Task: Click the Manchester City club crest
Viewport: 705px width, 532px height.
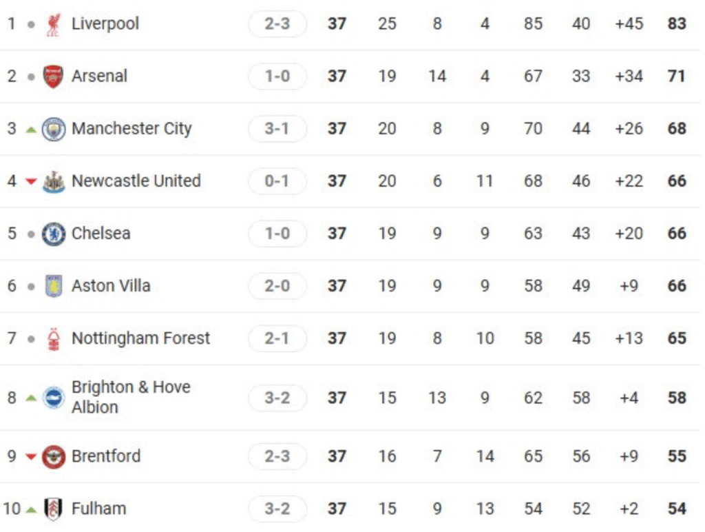Action: click(x=54, y=129)
